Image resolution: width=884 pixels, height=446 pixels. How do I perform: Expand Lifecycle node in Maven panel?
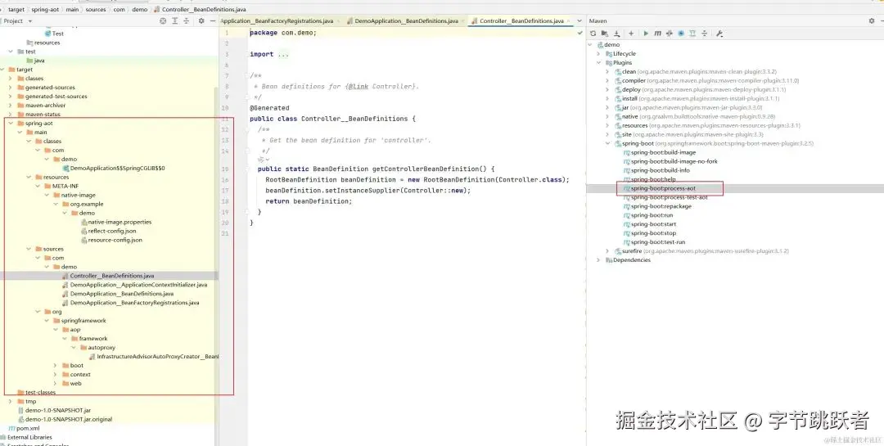[x=598, y=54]
